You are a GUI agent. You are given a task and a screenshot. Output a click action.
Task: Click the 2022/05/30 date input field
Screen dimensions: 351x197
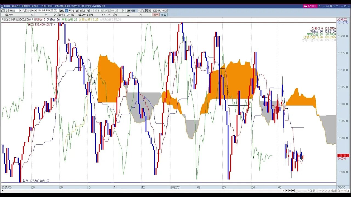[x=158, y=11]
